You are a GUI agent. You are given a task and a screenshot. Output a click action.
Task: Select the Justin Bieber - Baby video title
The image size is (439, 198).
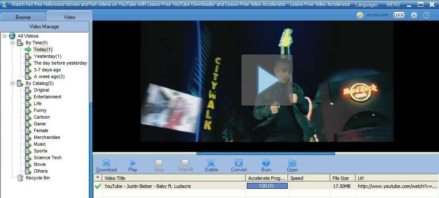click(147, 186)
